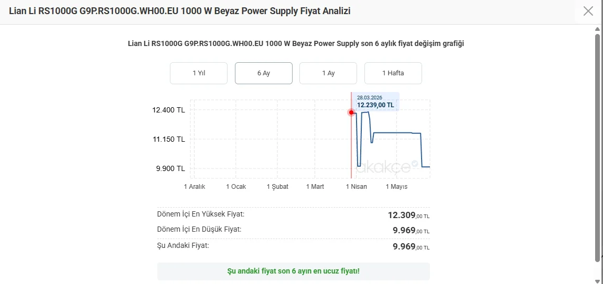Switch chart to 1 Yıl range

pyautogui.click(x=199, y=73)
